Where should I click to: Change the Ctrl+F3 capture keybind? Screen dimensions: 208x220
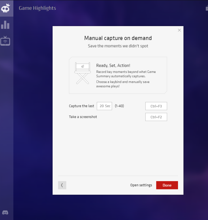156,106
